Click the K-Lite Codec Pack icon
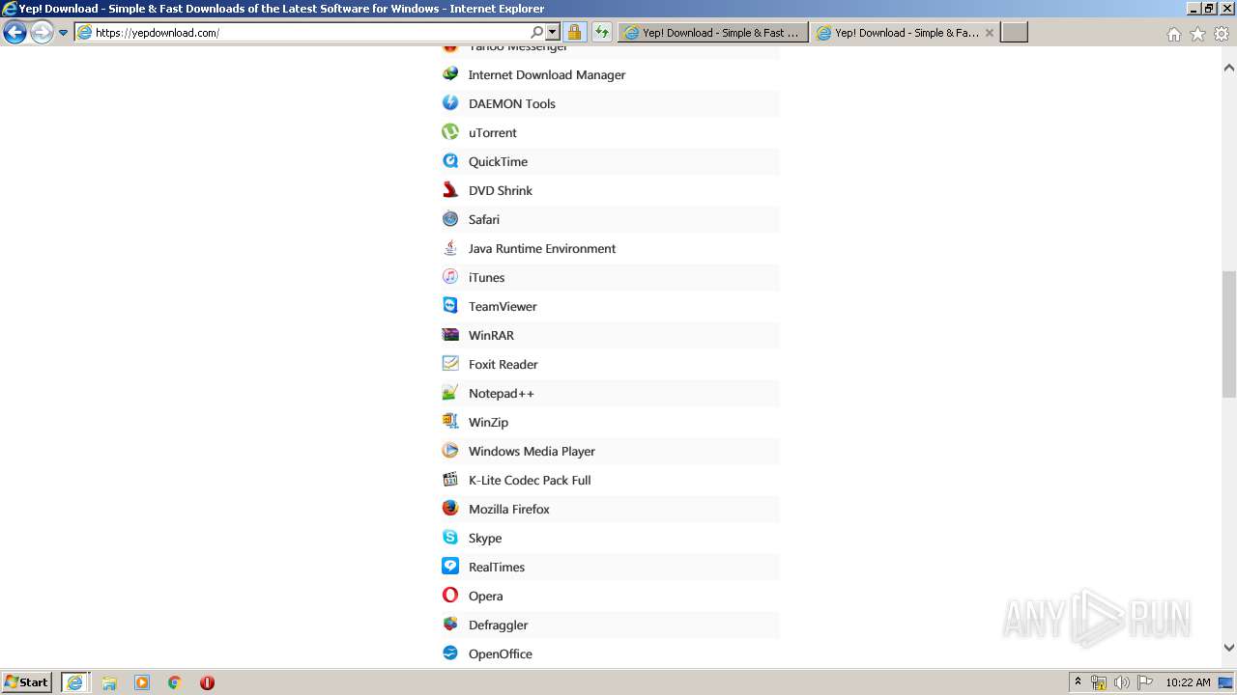Screen dimensions: 1237x695 pyautogui.click(x=450, y=480)
